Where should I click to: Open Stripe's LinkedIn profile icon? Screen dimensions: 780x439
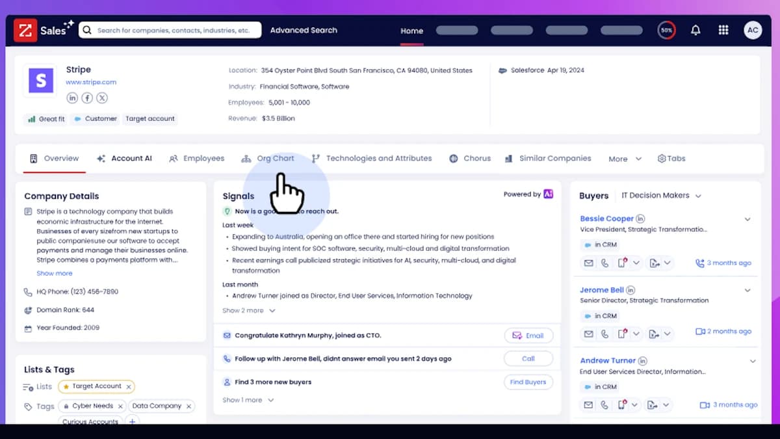pos(72,98)
